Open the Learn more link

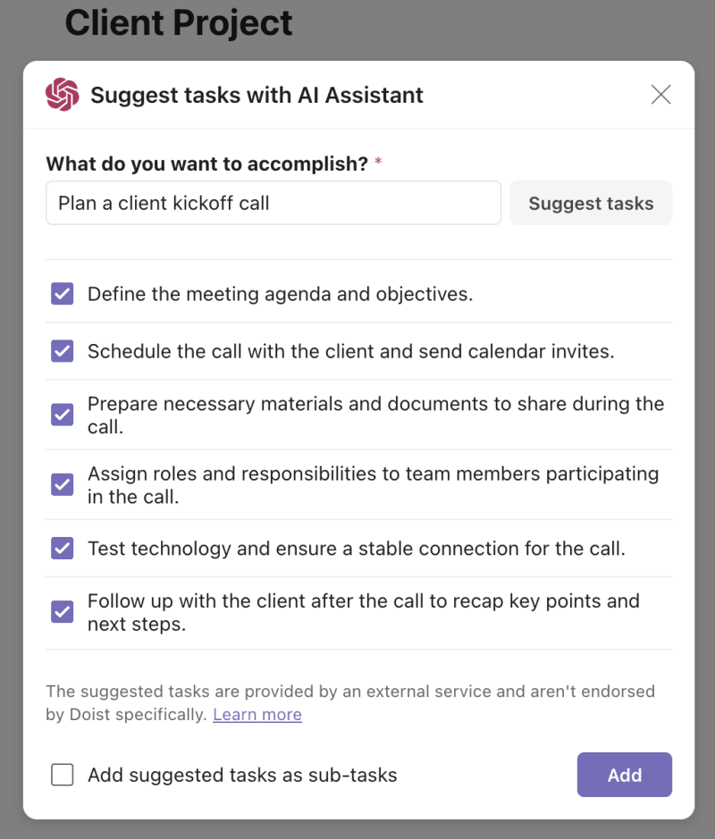pos(257,714)
